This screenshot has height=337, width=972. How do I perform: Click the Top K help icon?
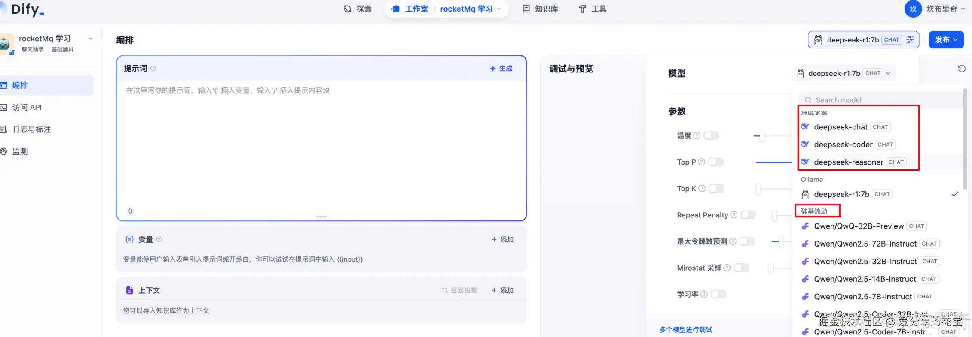[x=702, y=189]
